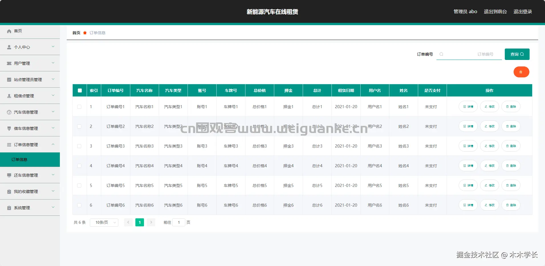The height and width of the screenshot is (266, 545).
Task: Click the 借车信息管理 sidebar icon
Action: (x=9, y=128)
